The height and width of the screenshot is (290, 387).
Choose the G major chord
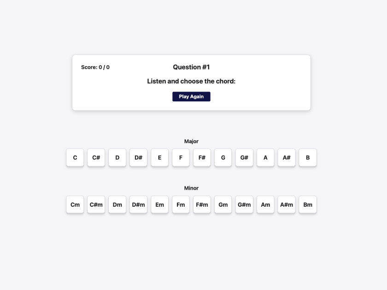(223, 157)
